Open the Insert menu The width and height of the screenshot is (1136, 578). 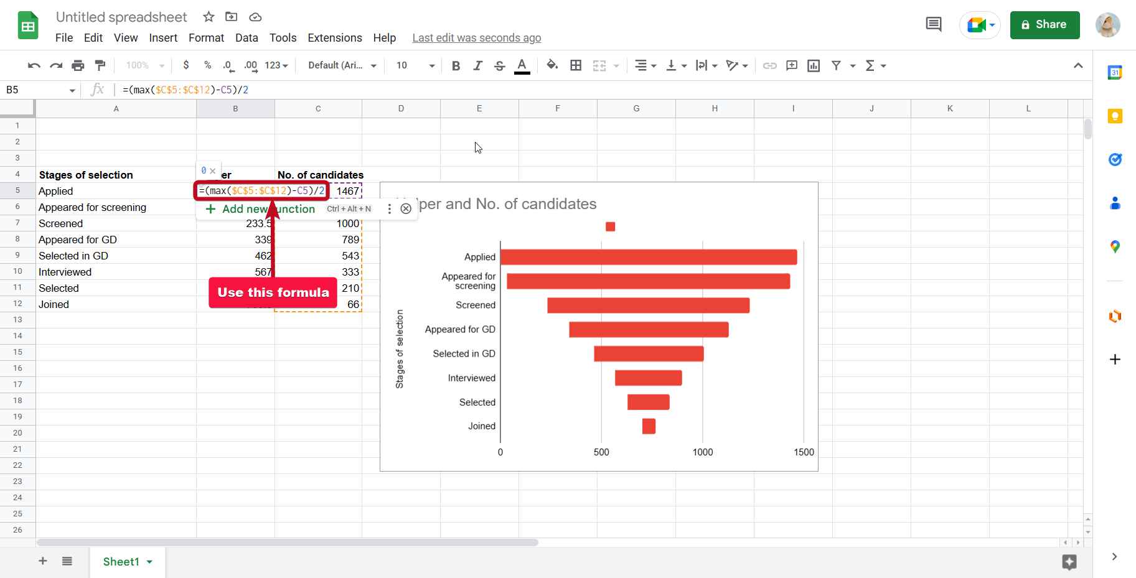click(163, 38)
